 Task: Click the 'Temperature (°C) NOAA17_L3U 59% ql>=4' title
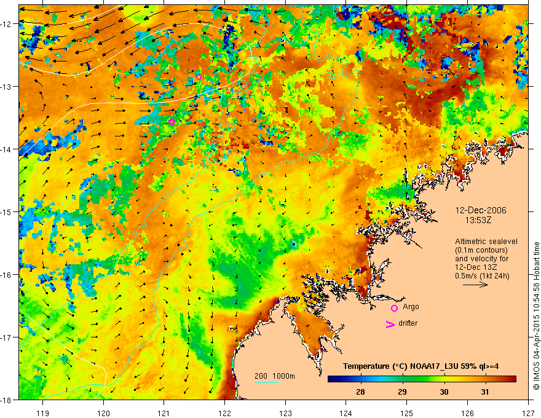tap(421, 366)
